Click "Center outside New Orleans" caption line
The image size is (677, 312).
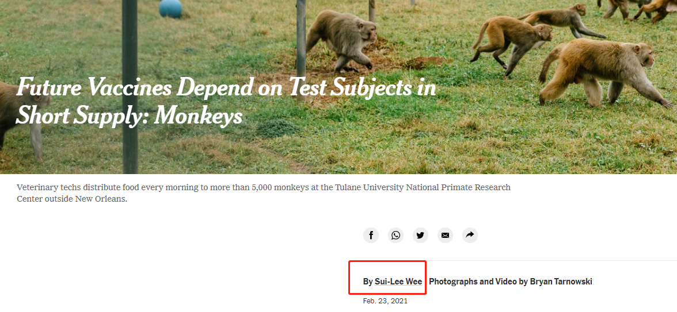tap(71, 199)
